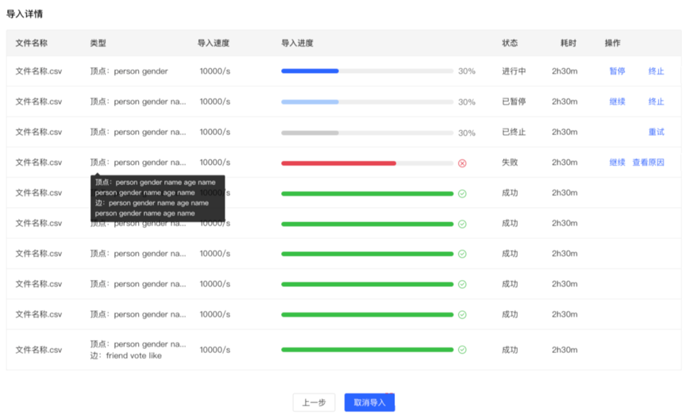Click 暂停 to pause the in-progress import

[617, 71]
